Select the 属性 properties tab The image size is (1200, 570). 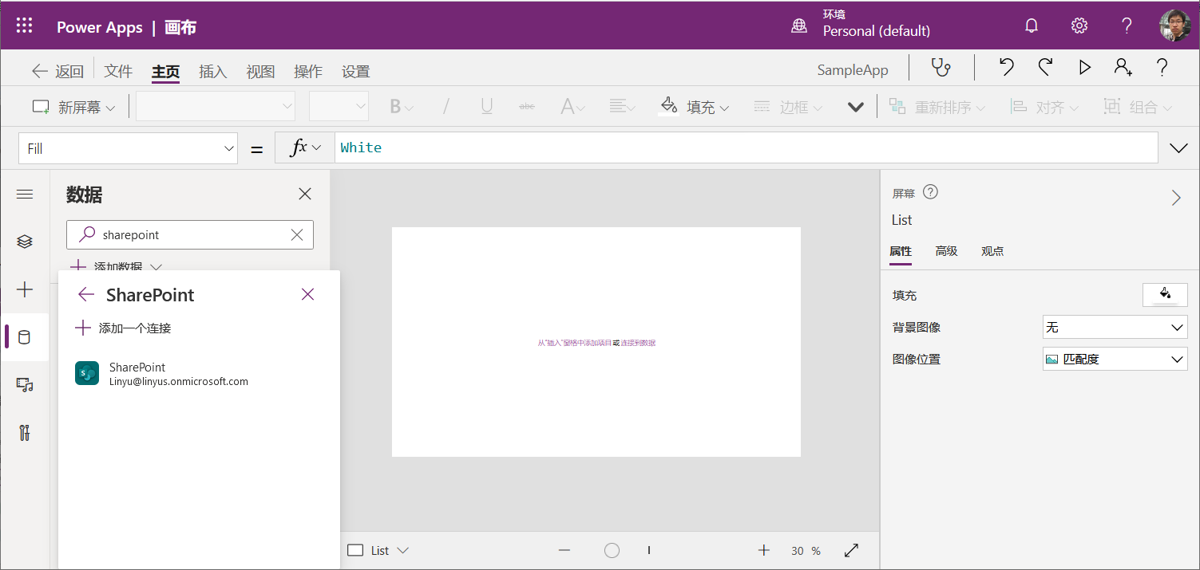point(901,252)
